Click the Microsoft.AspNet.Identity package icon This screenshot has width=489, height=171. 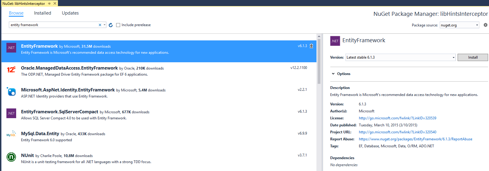(11, 91)
